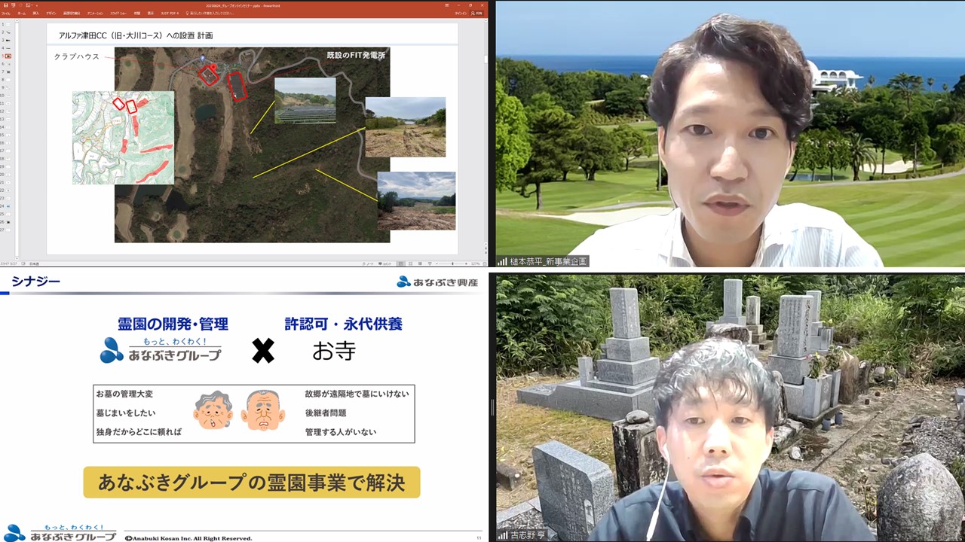
Task: Click the あなぶきグループの霊園事業で解決 banner
Action: 252,483
